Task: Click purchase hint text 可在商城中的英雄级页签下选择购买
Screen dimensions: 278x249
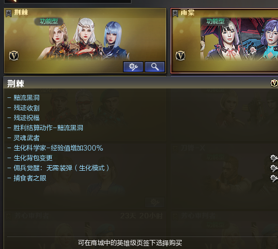Action: coord(130,243)
